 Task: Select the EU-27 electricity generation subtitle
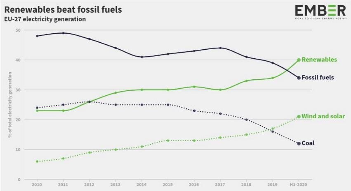coord(45,19)
